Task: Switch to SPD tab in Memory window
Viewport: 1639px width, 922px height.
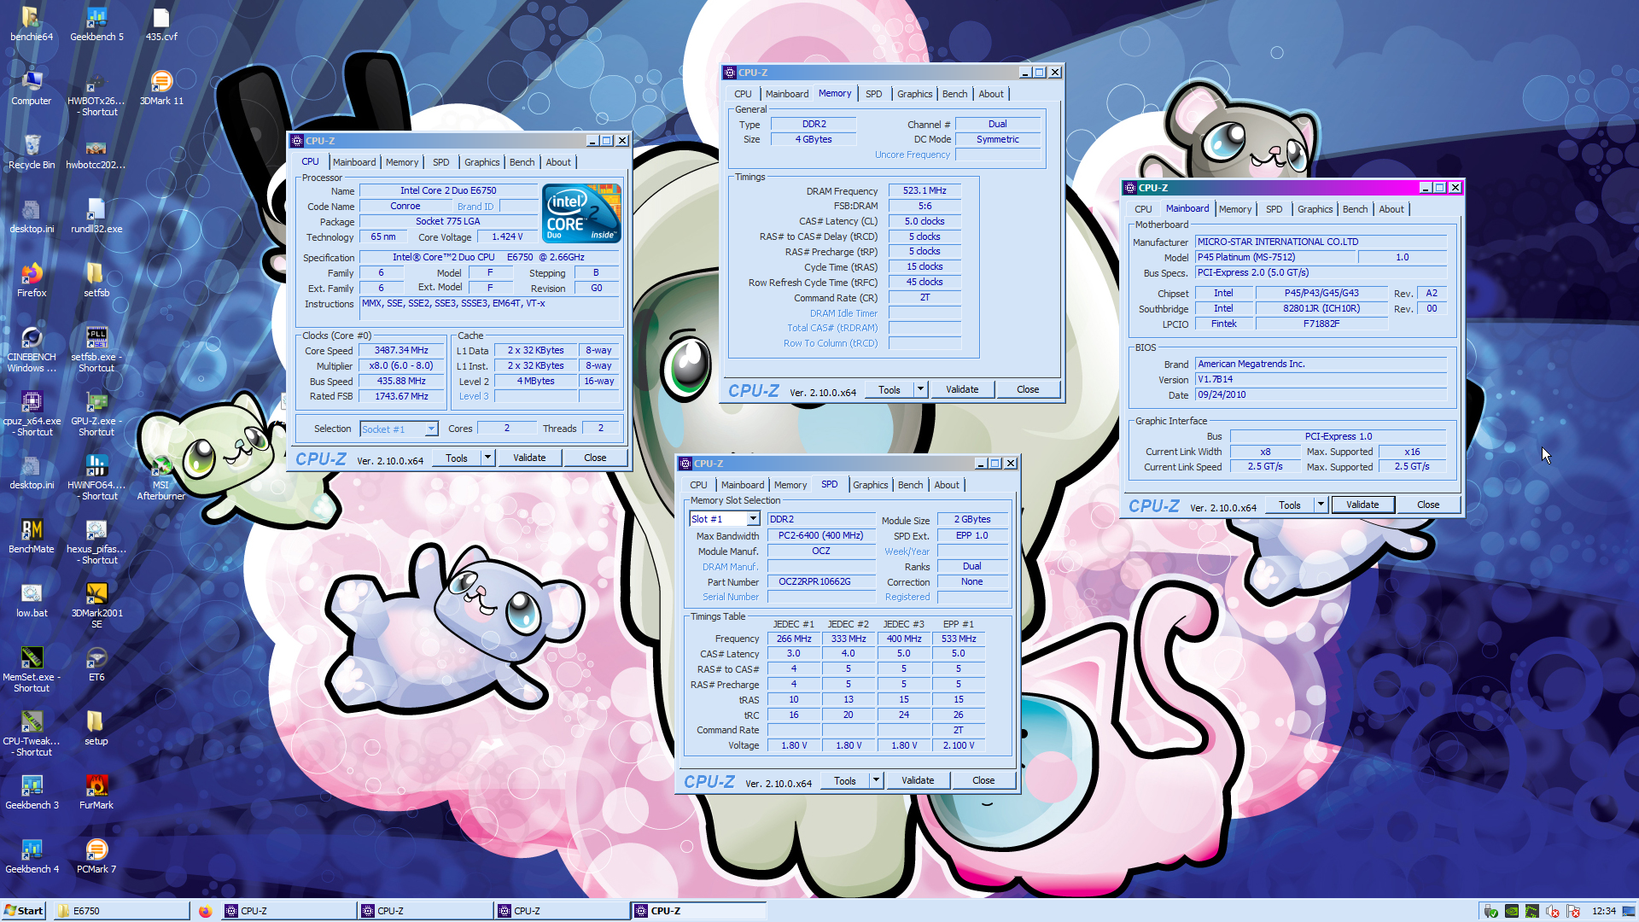Action: click(873, 94)
